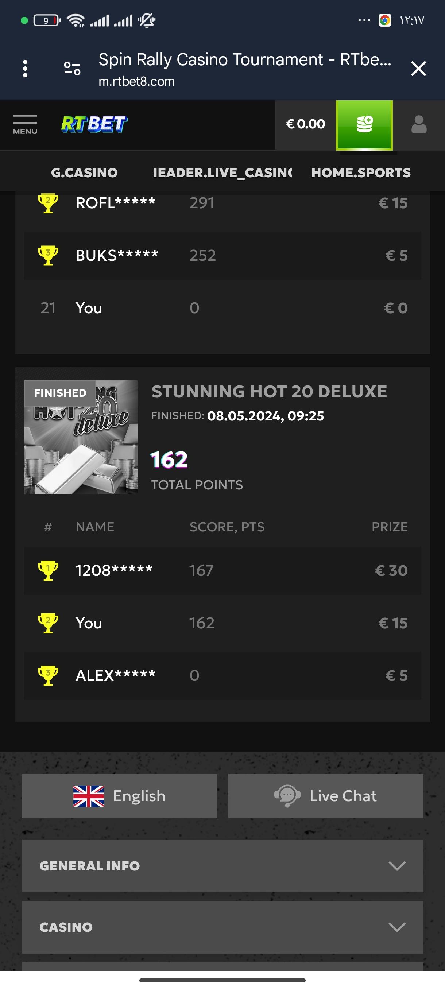
Task: Tap the Live Chat headset icon
Action: pos(287,796)
